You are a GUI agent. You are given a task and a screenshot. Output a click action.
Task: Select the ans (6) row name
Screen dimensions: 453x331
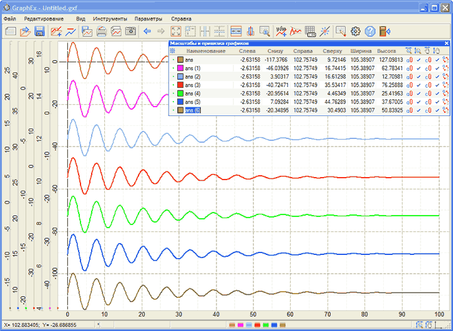tap(193, 110)
